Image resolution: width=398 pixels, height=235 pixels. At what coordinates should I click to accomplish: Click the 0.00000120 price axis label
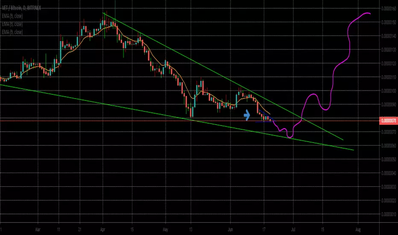389,63
